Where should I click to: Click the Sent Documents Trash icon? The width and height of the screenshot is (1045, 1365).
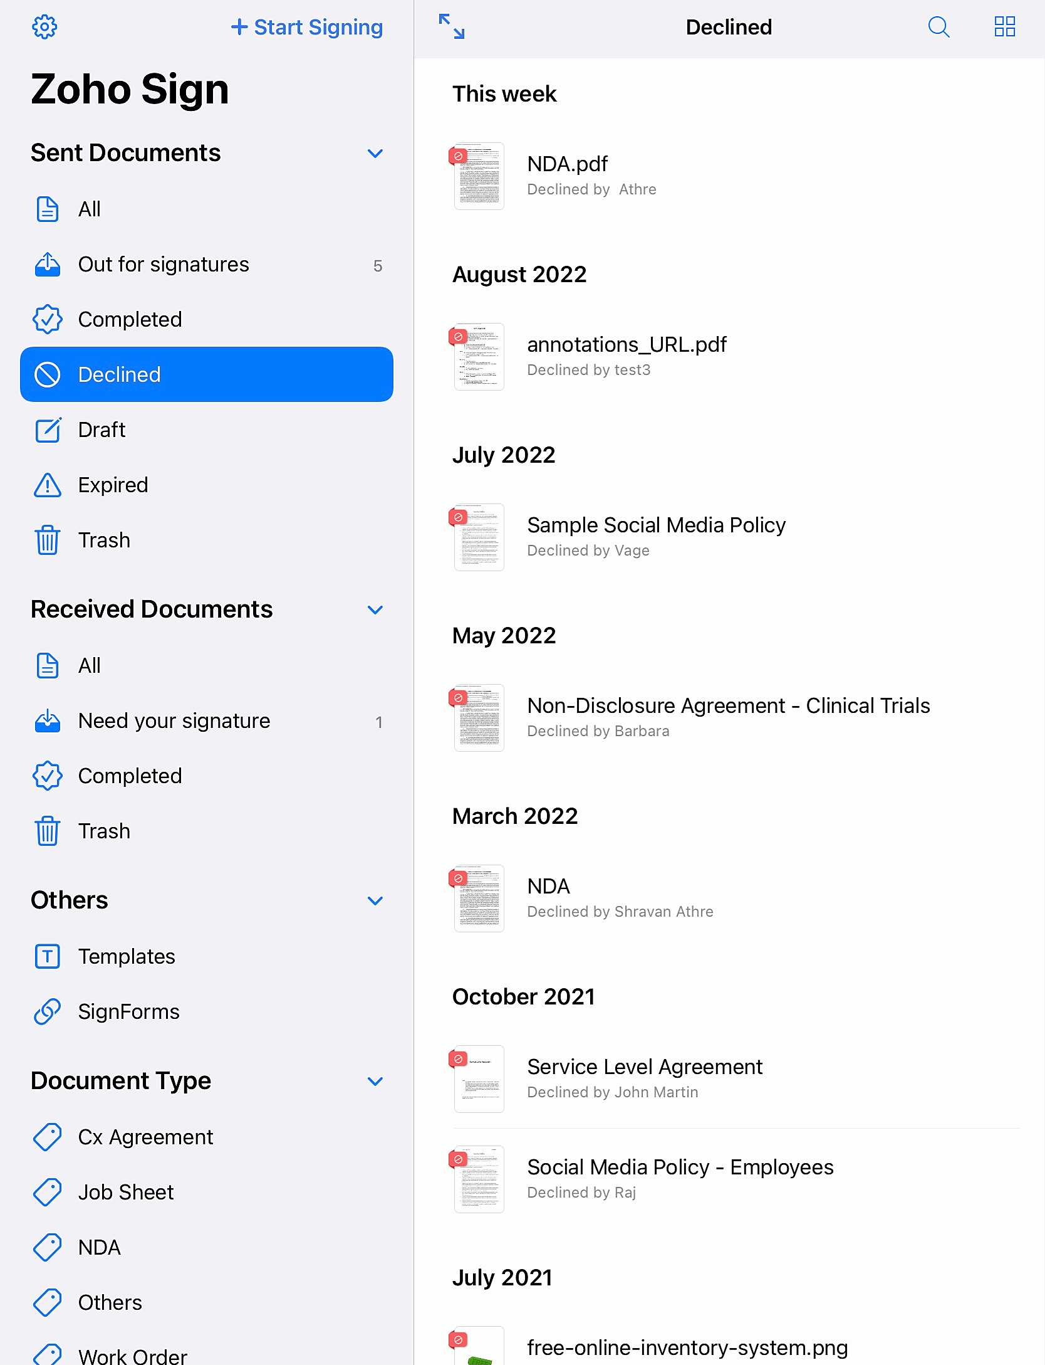coord(48,540)
